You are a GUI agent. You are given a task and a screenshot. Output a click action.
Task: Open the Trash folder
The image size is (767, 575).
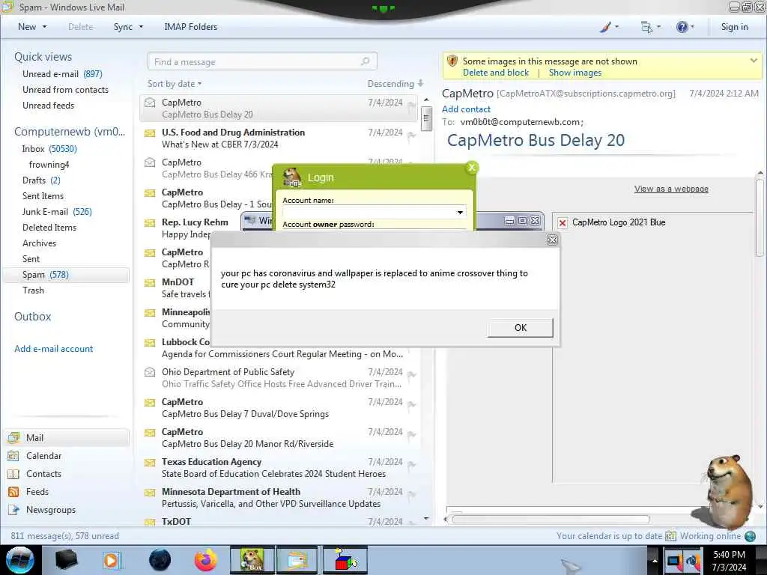(33, 290)
